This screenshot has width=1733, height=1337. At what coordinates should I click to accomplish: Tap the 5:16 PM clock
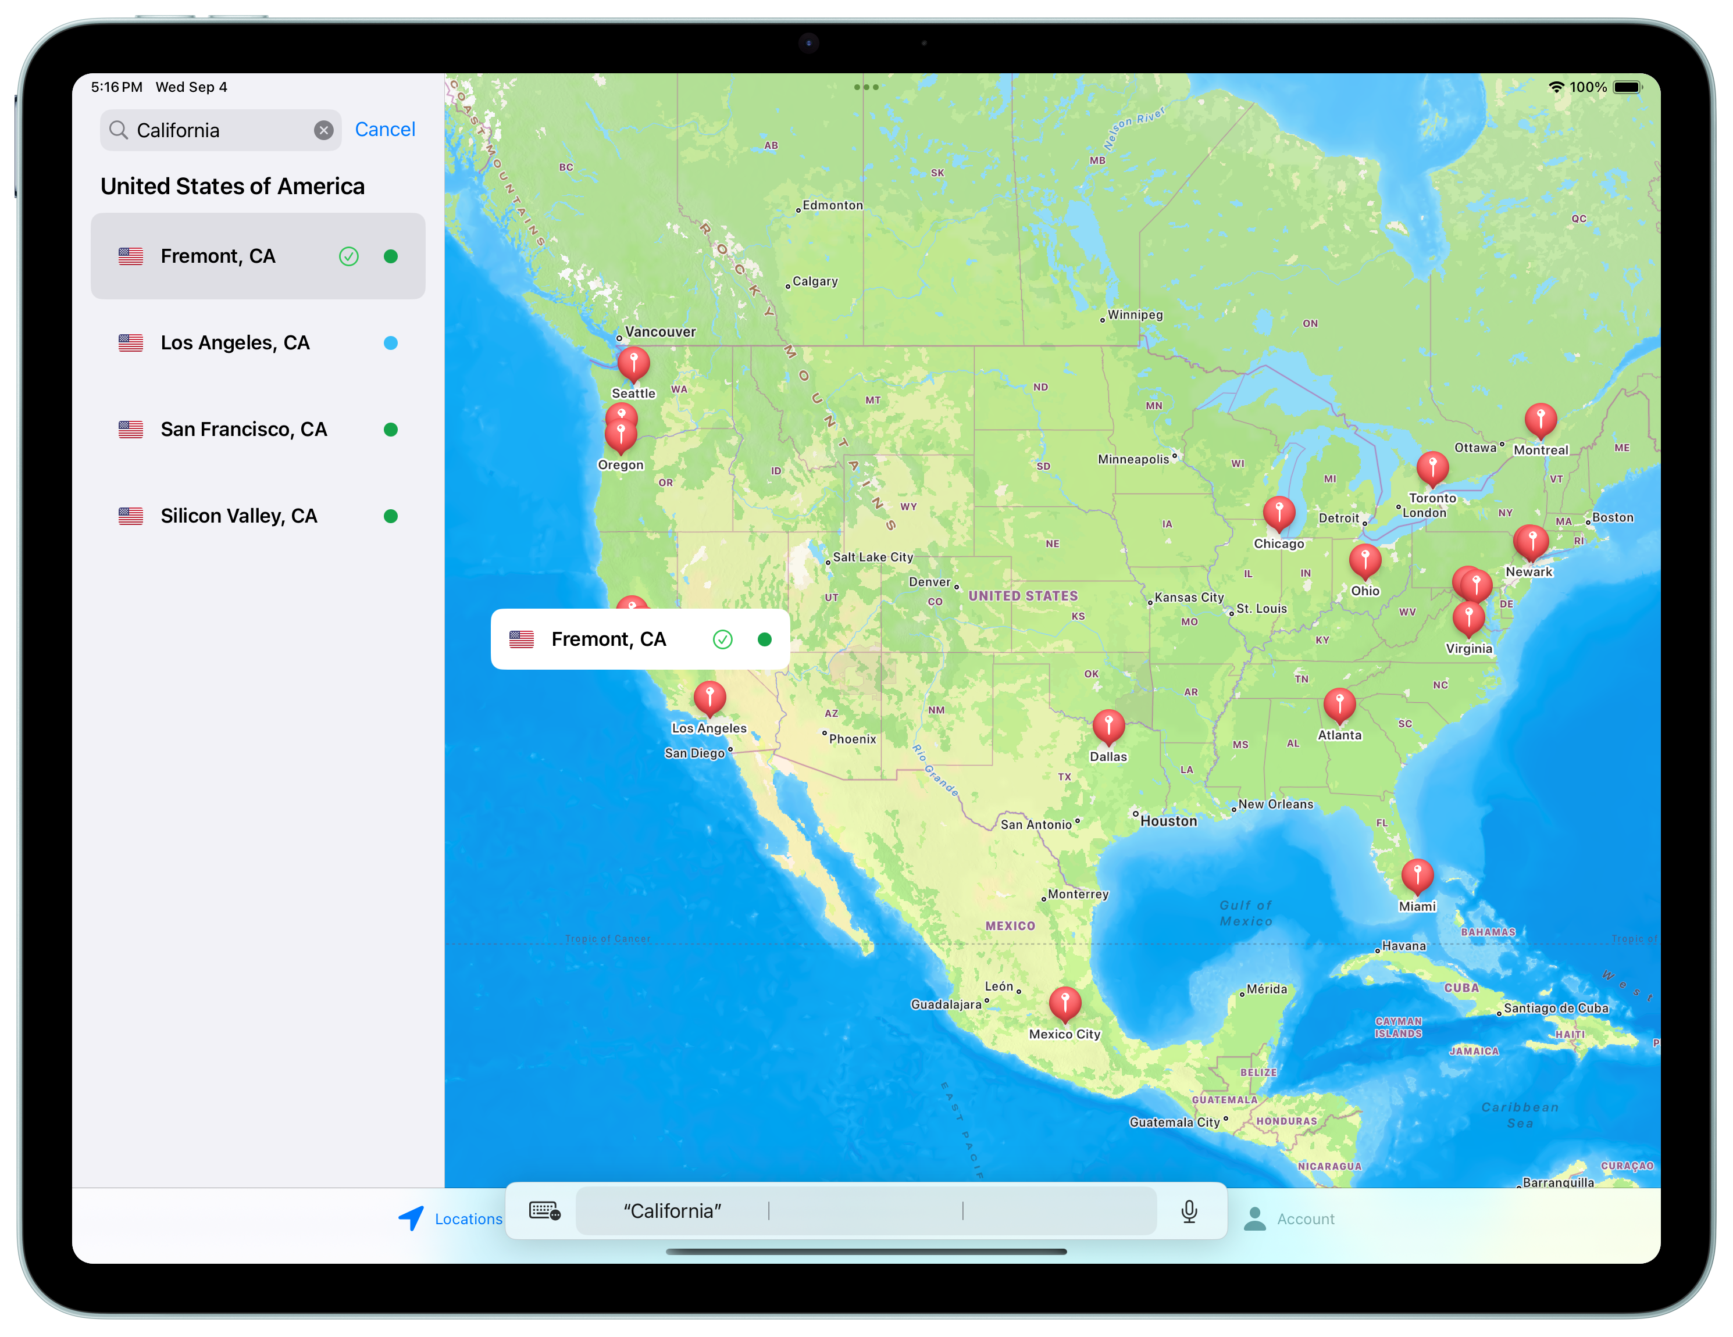[x=117, y=87]
